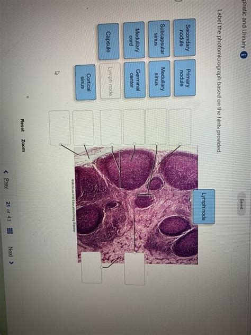Select the Primary nodule label
251x335 pixels.
(x=185, y=78)
